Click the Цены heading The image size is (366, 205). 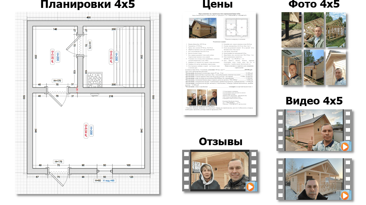pos(217,5)
